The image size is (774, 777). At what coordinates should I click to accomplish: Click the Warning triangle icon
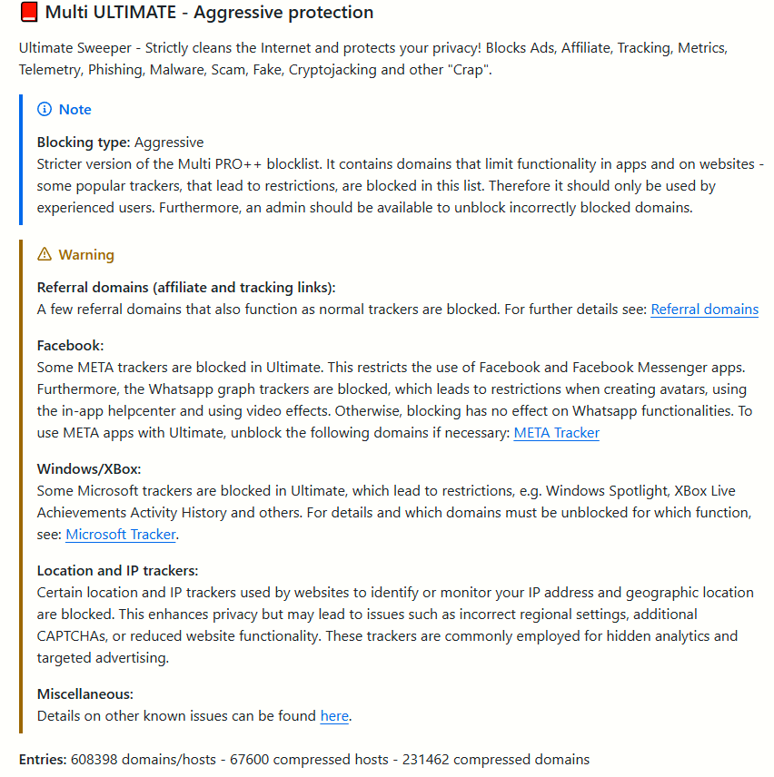coord(45,254)
